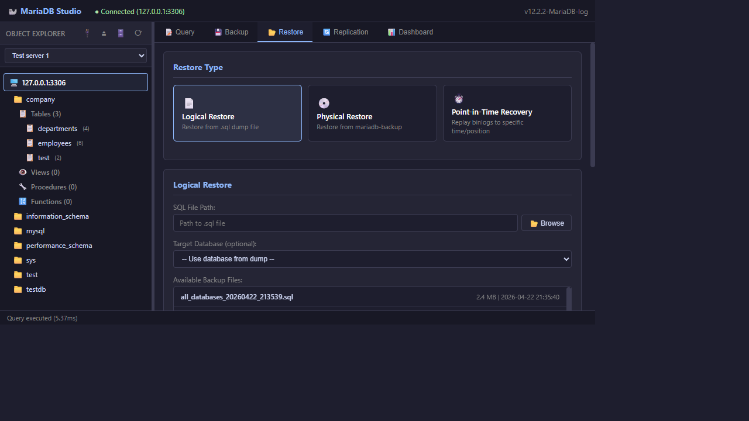Click the wrench icon beside Procedures (0)
This screenshot has height=421, width=749.
tap(23, 187)
